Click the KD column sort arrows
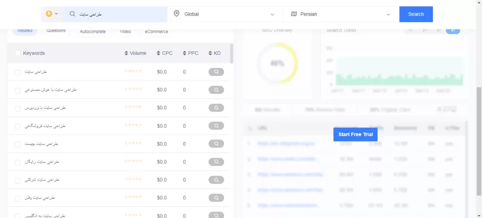 (x=210, y=53)
